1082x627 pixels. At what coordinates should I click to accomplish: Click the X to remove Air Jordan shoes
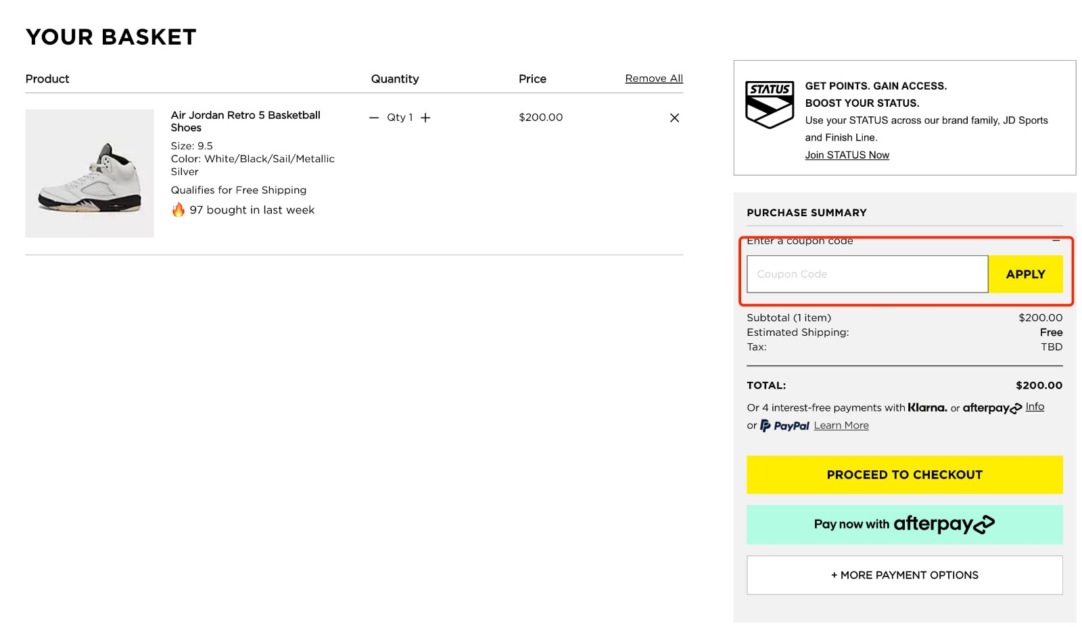[674, 118]
